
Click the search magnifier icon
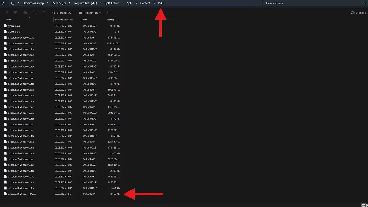(x=364, y=3)
